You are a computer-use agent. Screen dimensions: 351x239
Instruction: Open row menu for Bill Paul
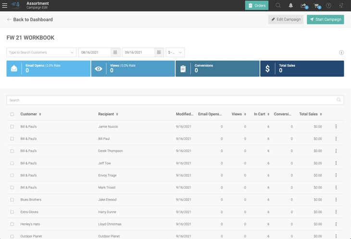pyautogui.click(x=336, y=139)
